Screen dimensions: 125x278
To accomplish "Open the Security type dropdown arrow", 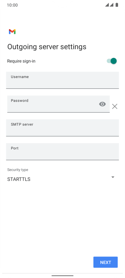I will (113, 177).
